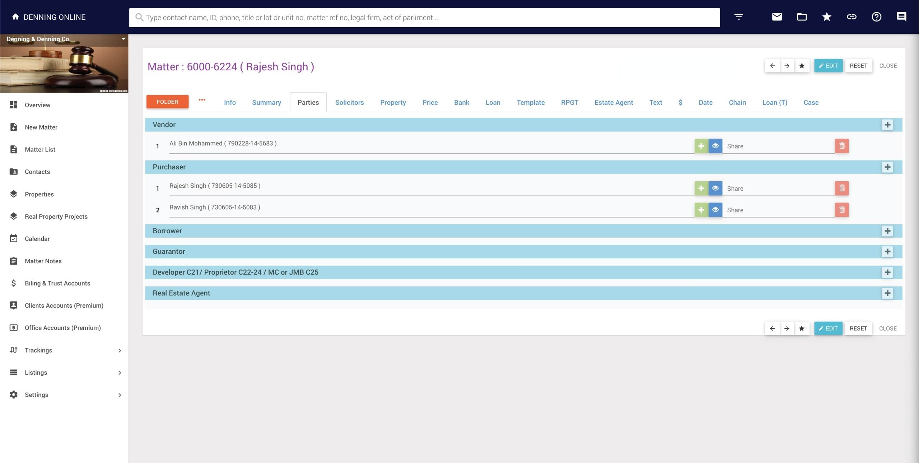Open the link chain icon in header
919x463 pixels.
coord(852,17)
